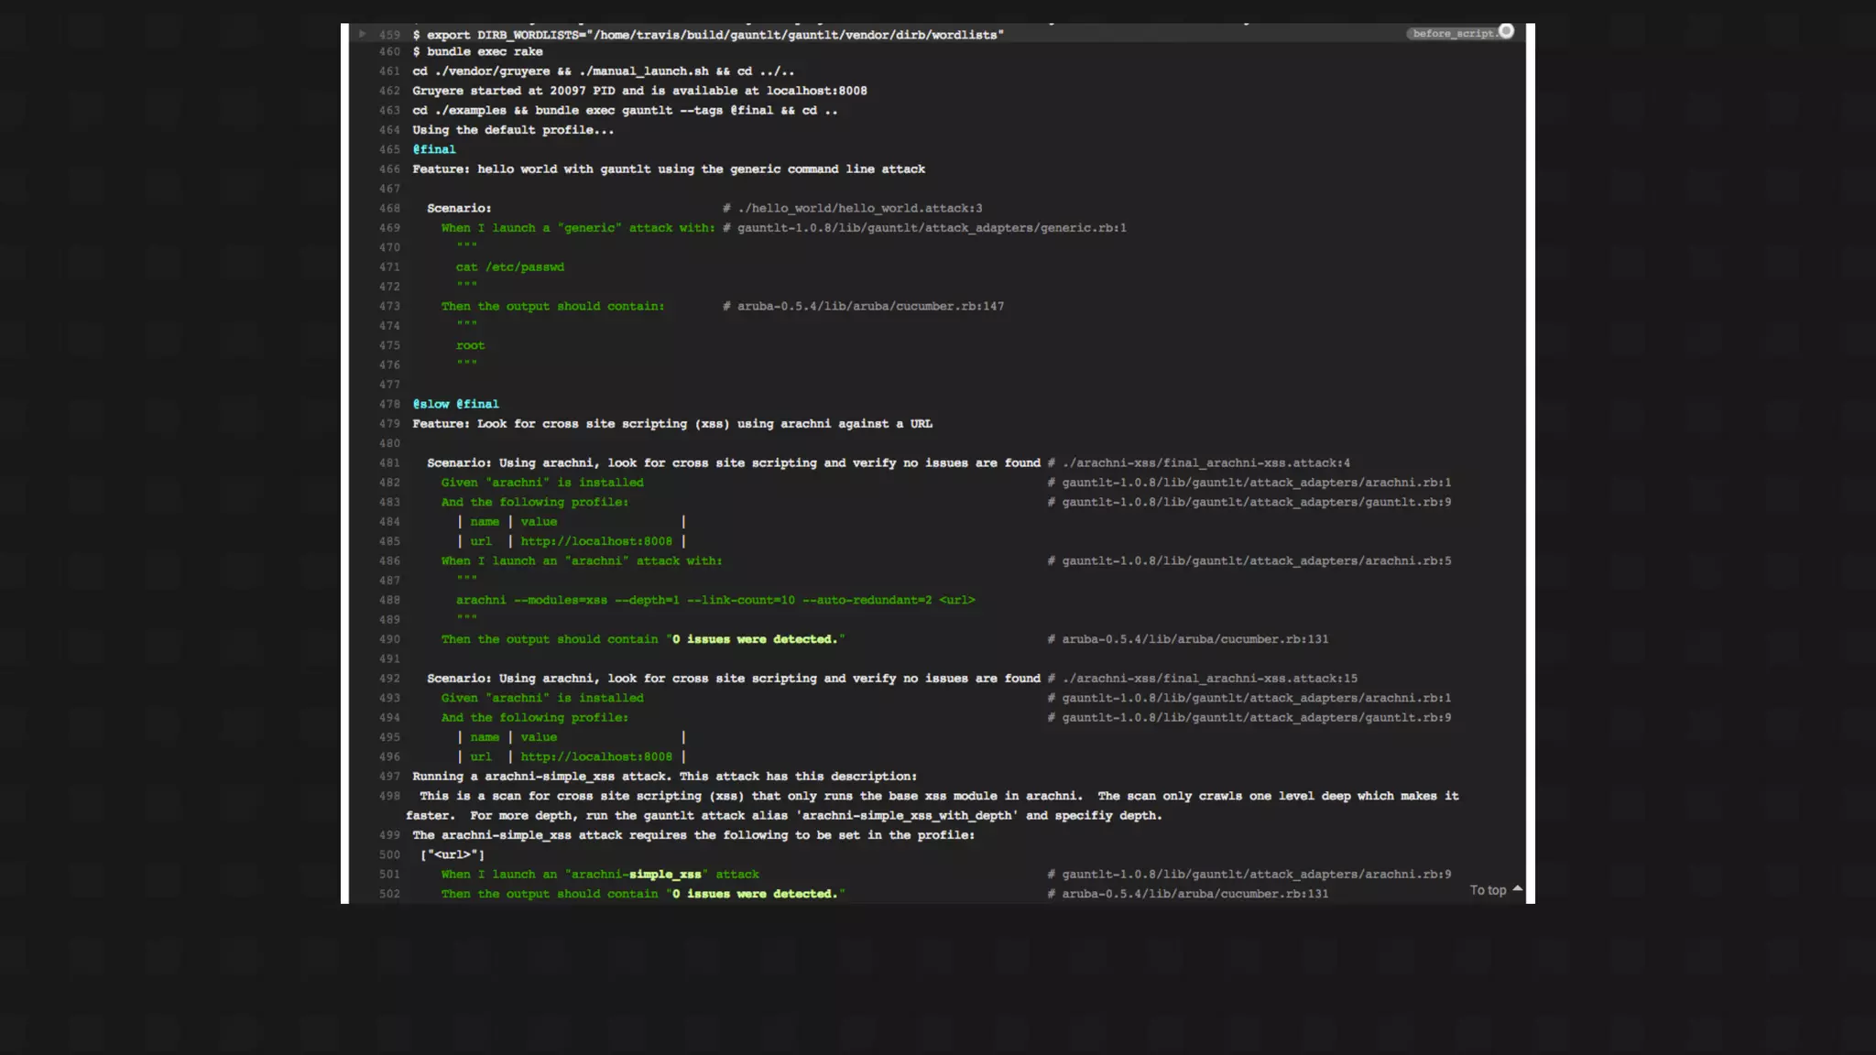Expand the fold arrow at line 459

[363, 34]
